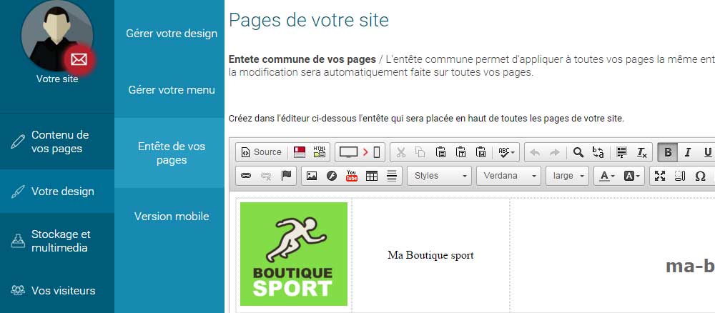Open Contenu de vos pages menu

coord(57,141)
